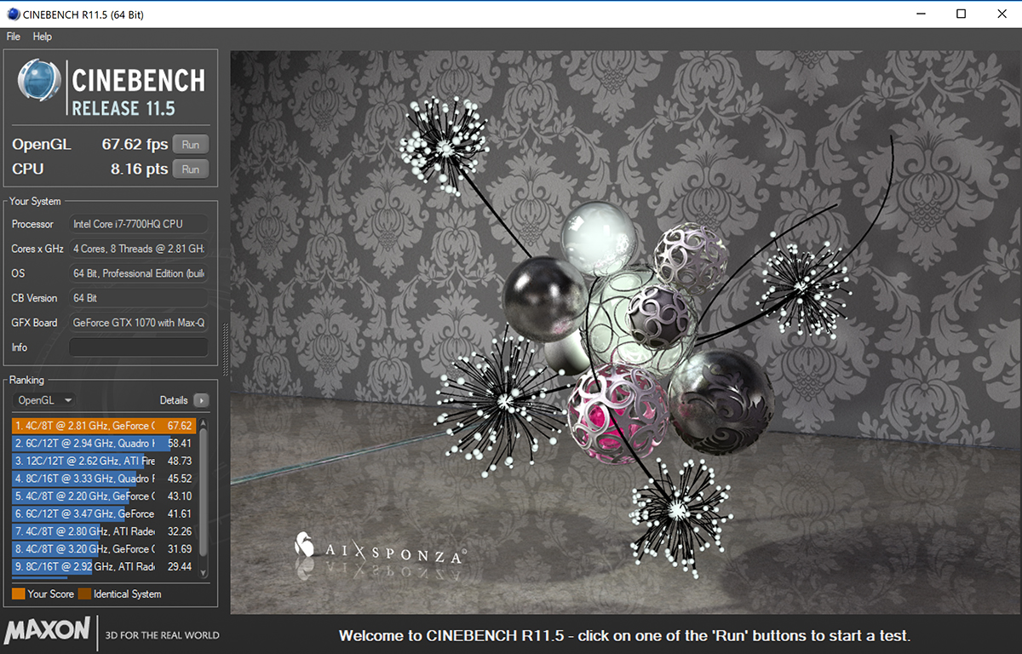
Task: Click the orange Your Score color swatch
Action: (18, 594)
